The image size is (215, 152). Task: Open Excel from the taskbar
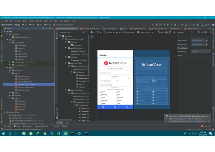[x=58, y=134]
